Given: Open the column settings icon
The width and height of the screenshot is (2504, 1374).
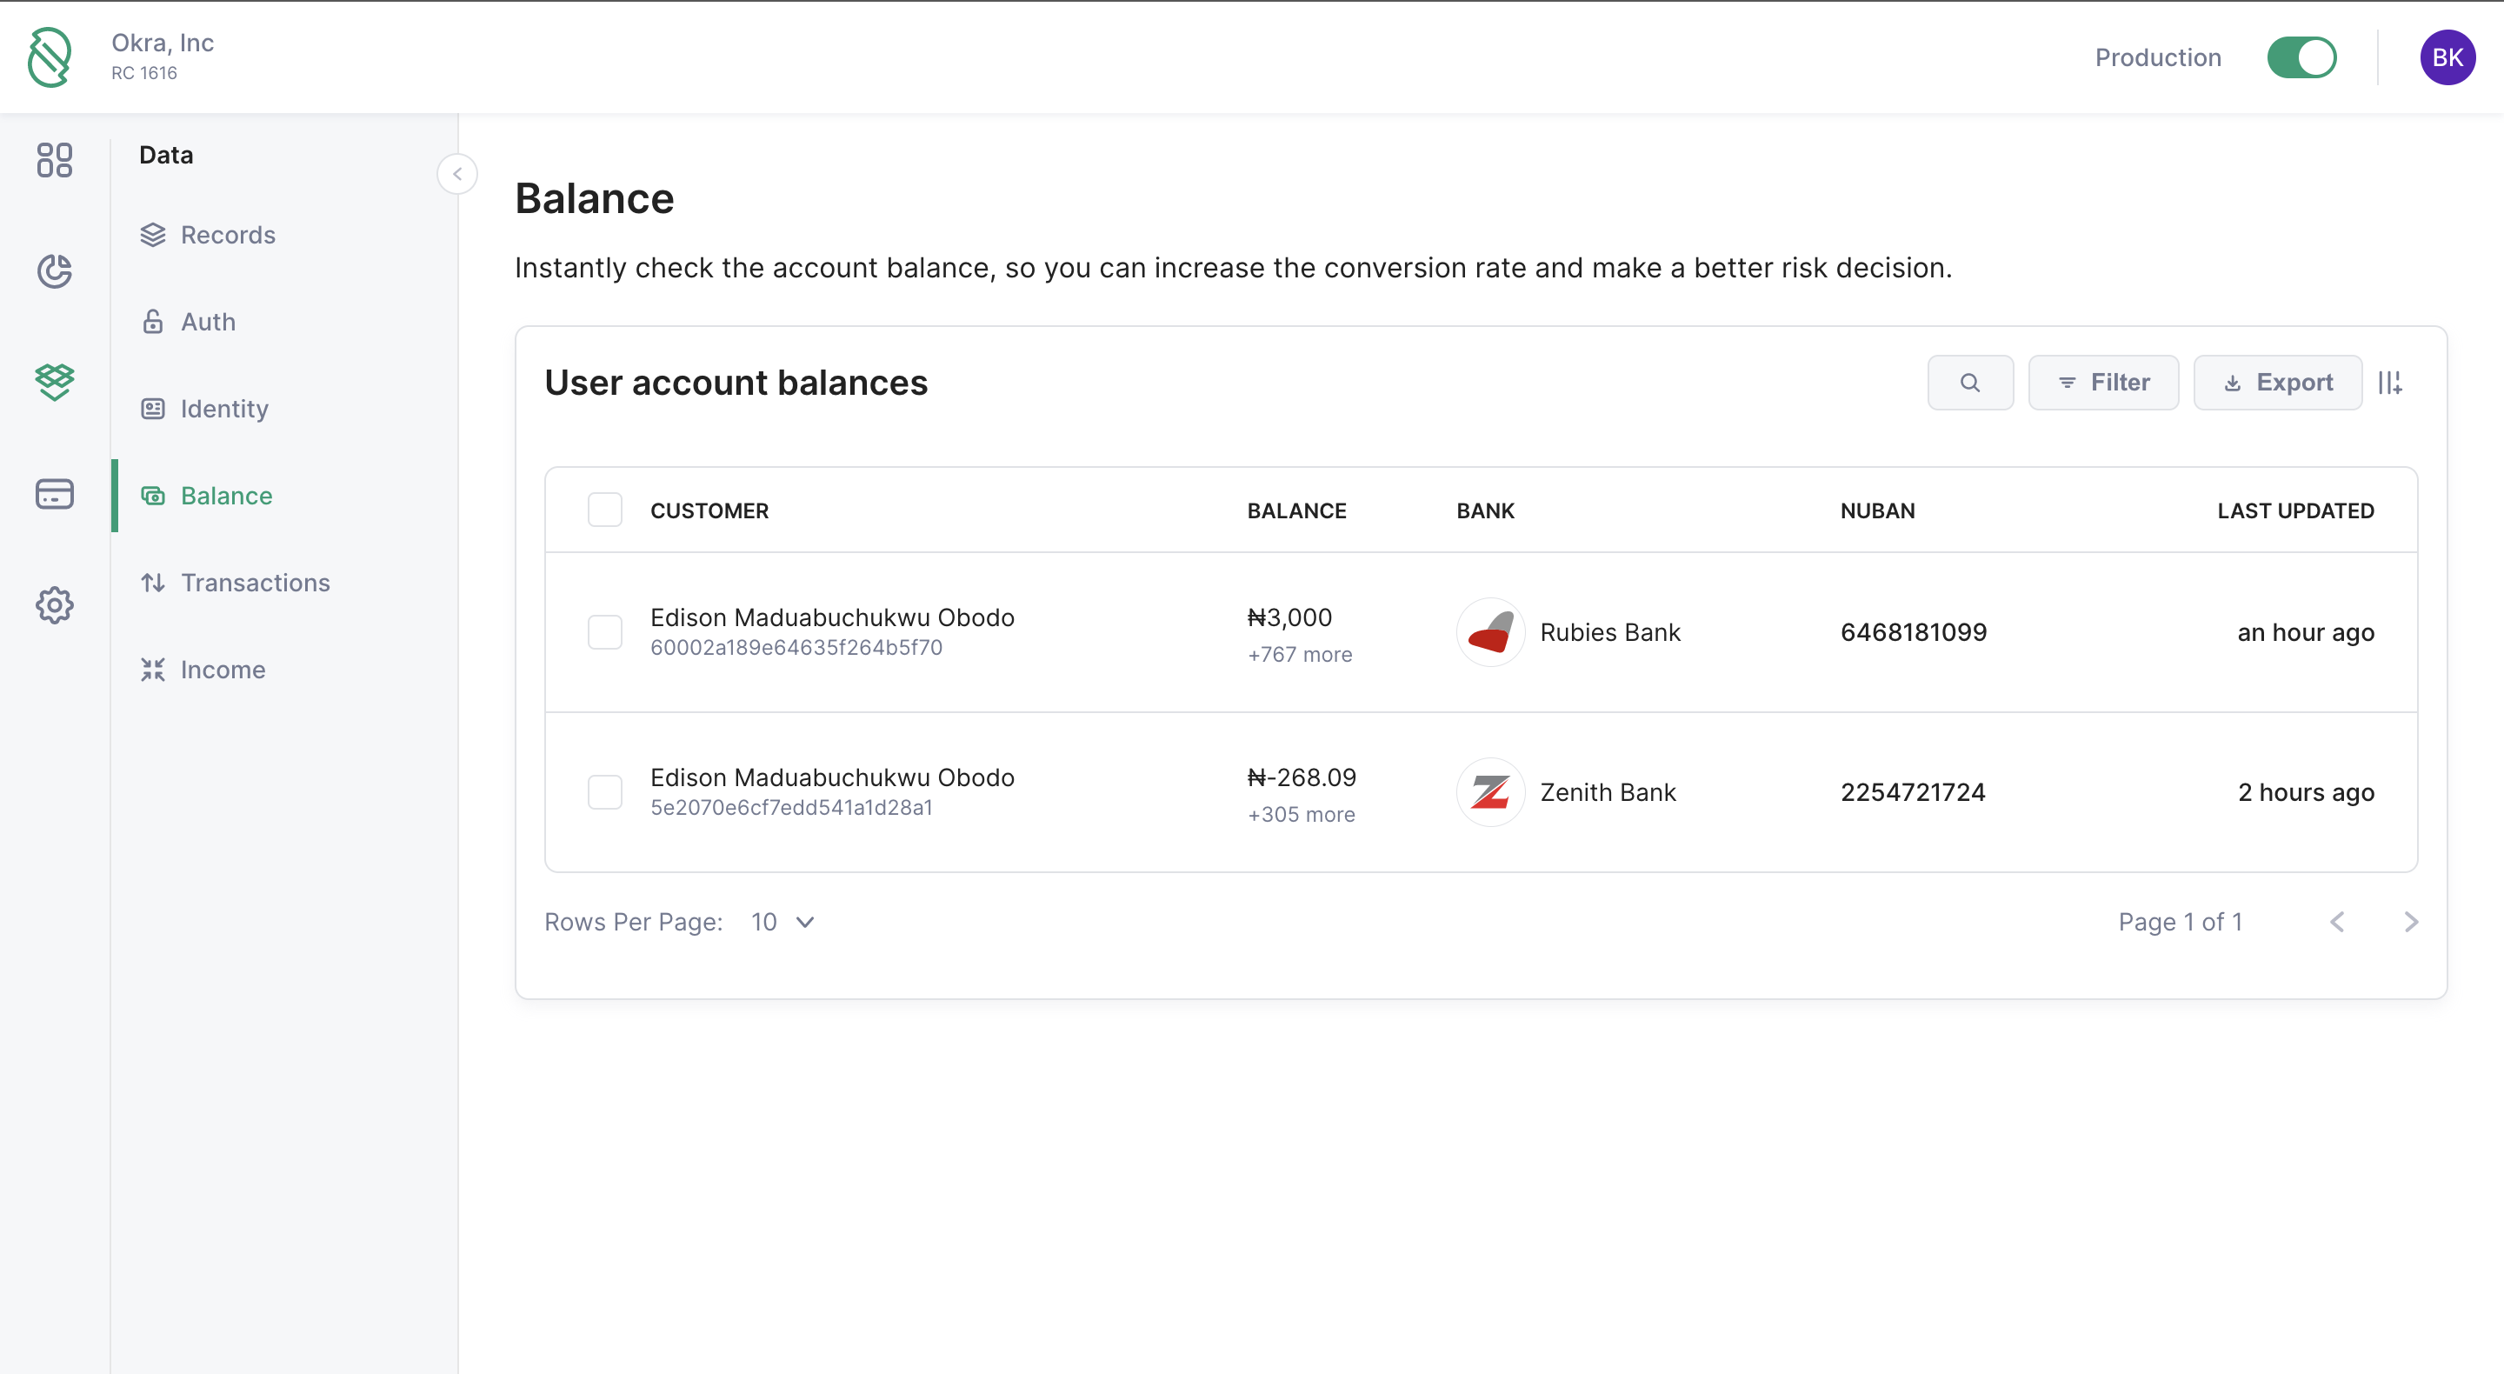Looking at the screenshot, I should pos(2389,382).
